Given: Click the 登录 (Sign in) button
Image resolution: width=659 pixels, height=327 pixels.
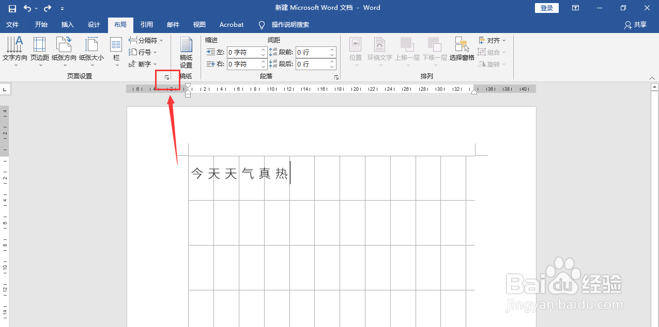Looking at the screenshot, I should 546,8.
